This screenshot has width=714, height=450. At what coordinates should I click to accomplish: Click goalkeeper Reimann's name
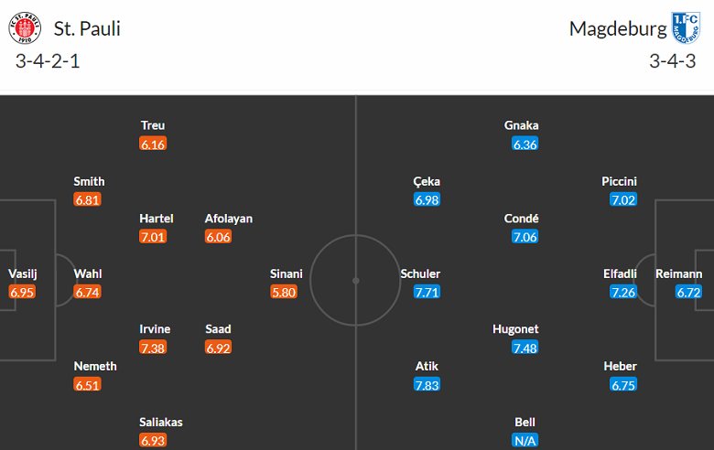pyautogui.click(x=678, y=273)
